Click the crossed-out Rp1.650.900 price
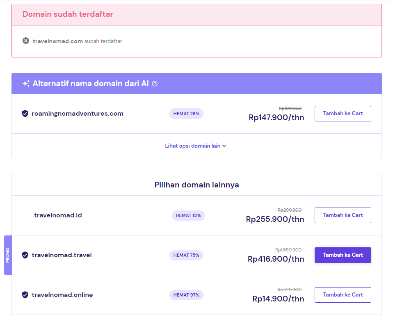Screen dimensions: 393x315 288,249
